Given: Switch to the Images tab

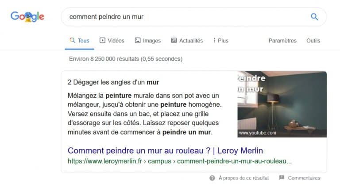Looking at the screenshot, I should click(x=148, y=41).
